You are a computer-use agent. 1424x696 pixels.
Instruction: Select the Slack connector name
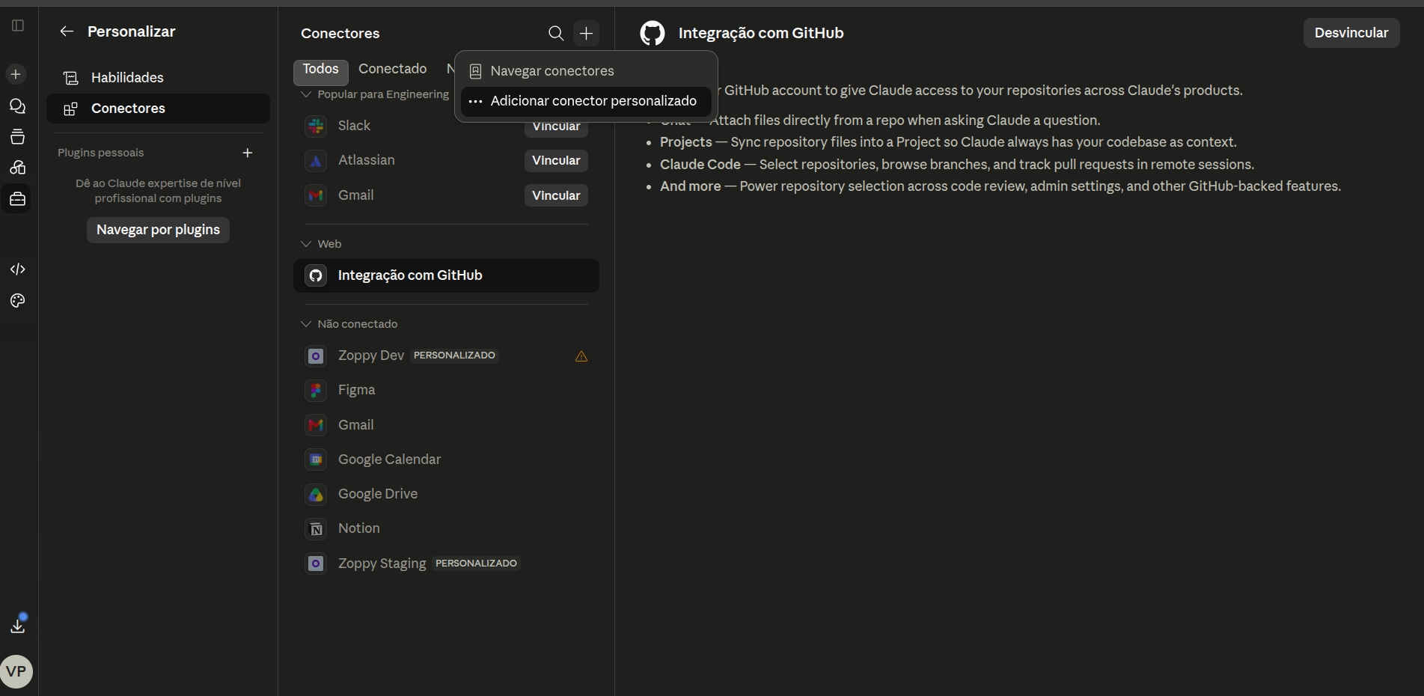click(x=354, y=126)
